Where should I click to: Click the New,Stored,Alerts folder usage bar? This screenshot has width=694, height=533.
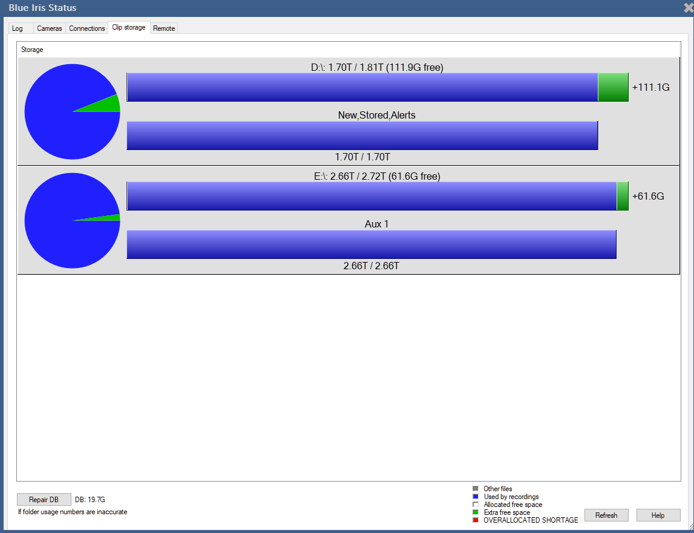click(362, 136)
